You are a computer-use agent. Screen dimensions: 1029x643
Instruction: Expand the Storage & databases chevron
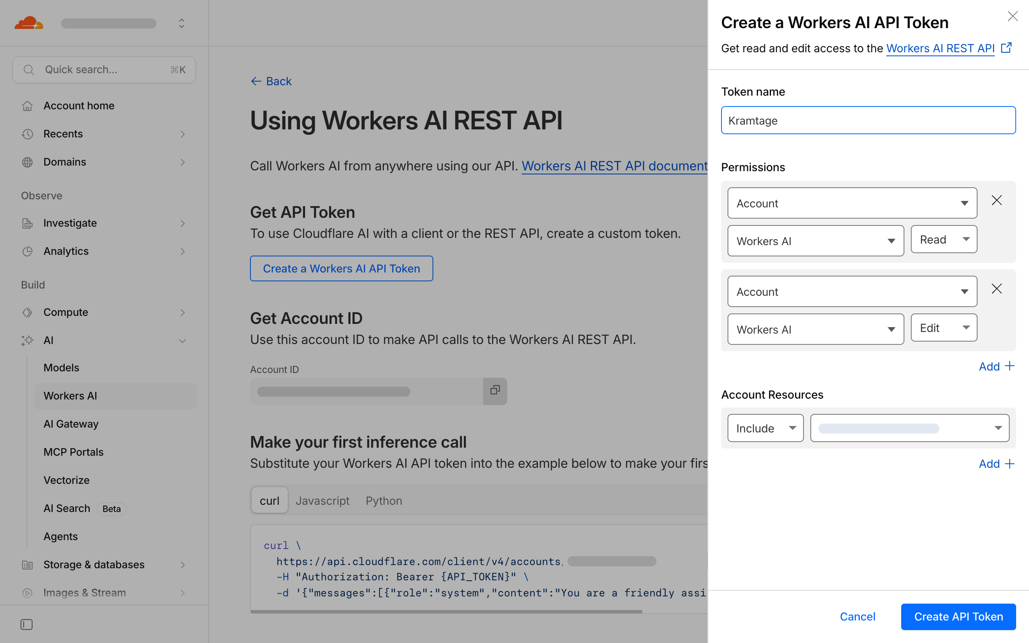point(182,565)
